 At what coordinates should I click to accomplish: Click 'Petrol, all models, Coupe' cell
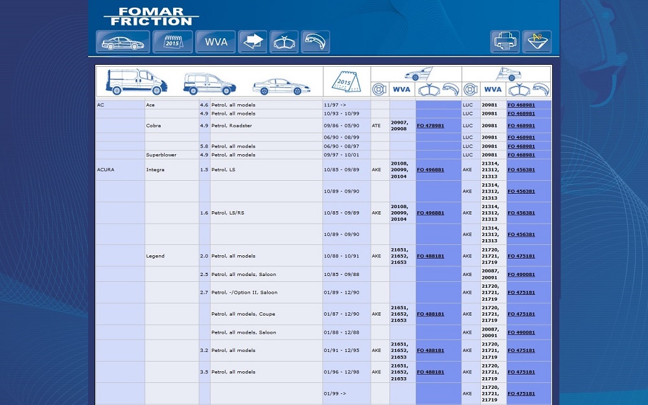coord(266,314)
